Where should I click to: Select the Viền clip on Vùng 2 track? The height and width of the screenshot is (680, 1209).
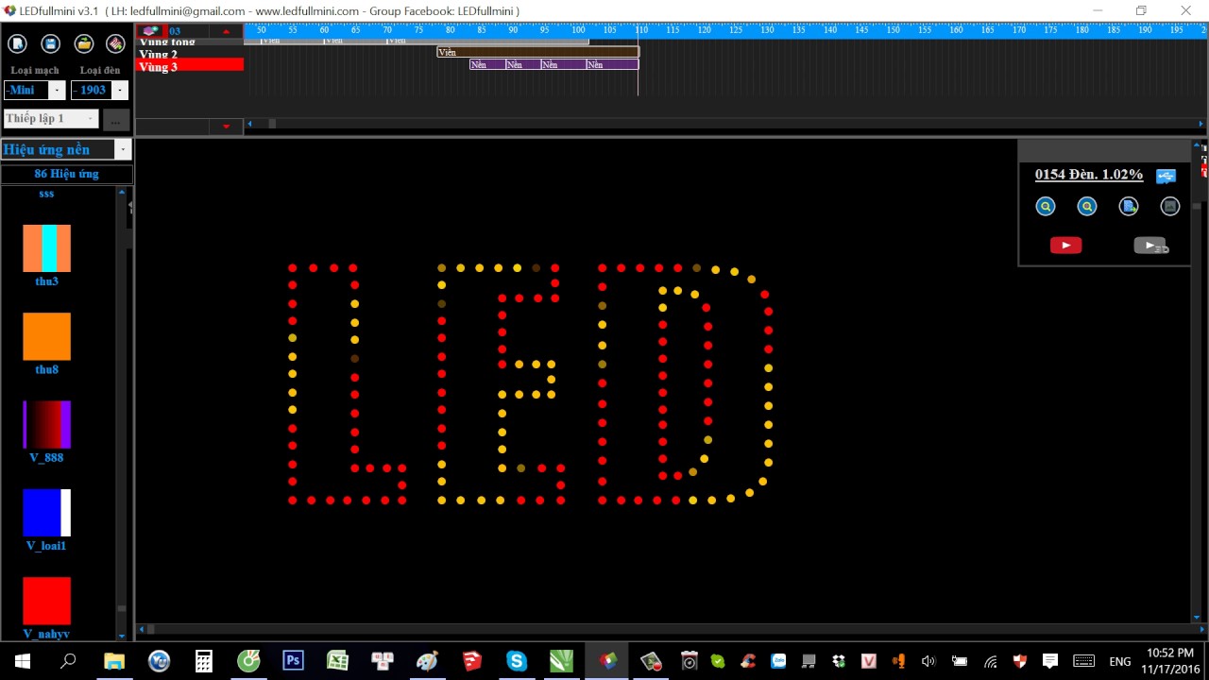point(537,53)
